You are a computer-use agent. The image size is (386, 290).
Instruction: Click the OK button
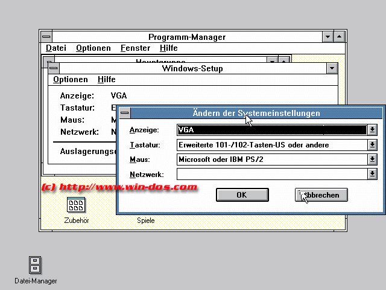pyautogui.click(x=242, y=195)
